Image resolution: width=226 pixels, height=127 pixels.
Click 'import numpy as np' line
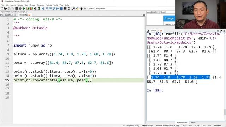tap(32, 46)
